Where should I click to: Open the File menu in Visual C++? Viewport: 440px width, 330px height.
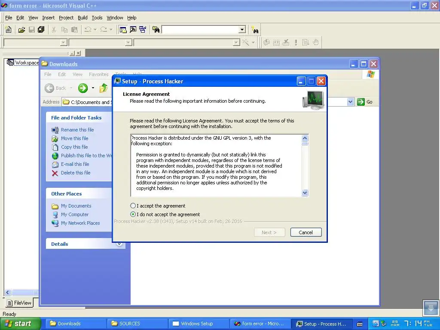9,18
